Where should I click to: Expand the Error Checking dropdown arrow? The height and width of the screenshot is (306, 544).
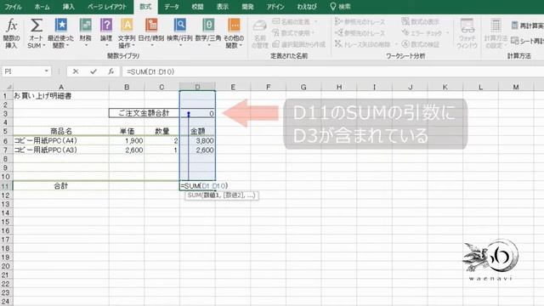(x=447, y=33)
